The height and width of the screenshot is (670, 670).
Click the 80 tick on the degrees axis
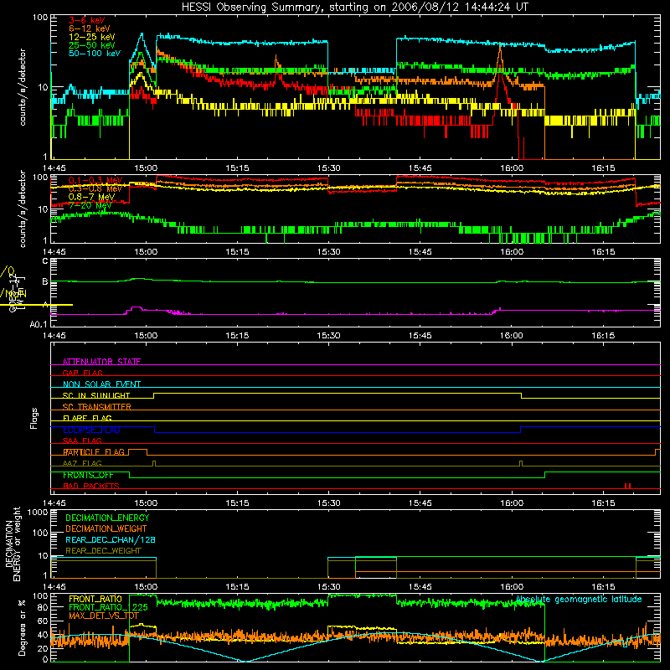(x=43, y=606)
